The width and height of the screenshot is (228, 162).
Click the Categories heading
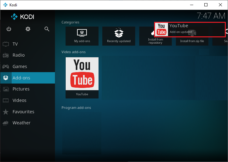pyautogui.click(x=70, y=22)
